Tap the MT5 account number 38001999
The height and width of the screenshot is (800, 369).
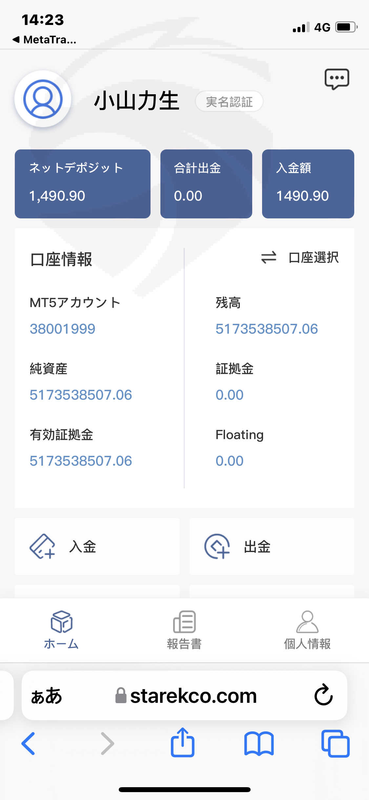62,329
